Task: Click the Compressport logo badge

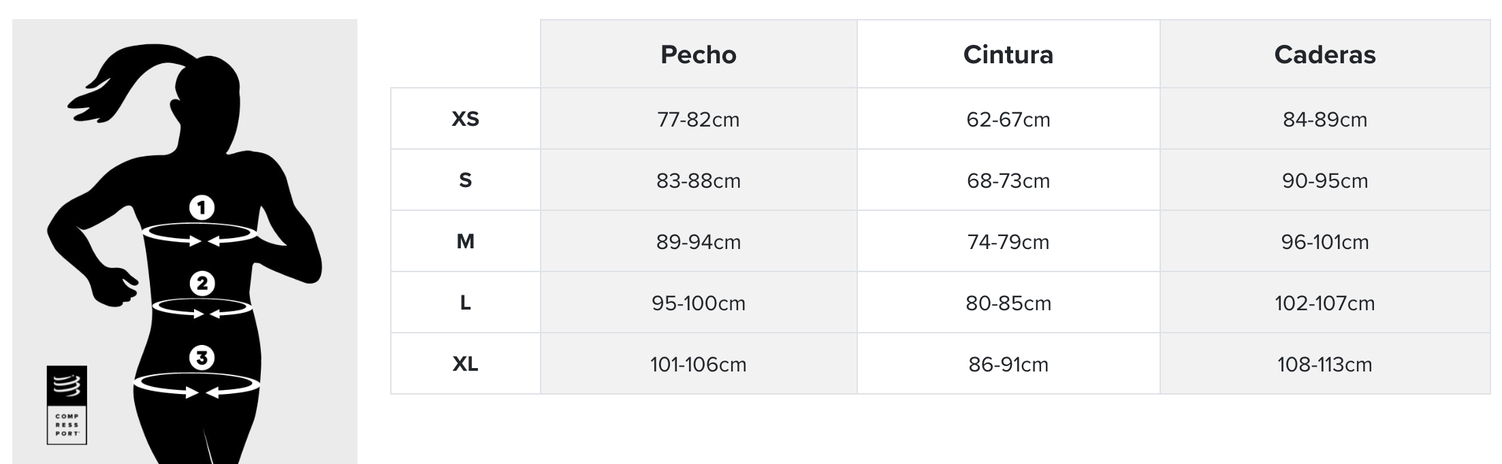Action: pos(67,405)
